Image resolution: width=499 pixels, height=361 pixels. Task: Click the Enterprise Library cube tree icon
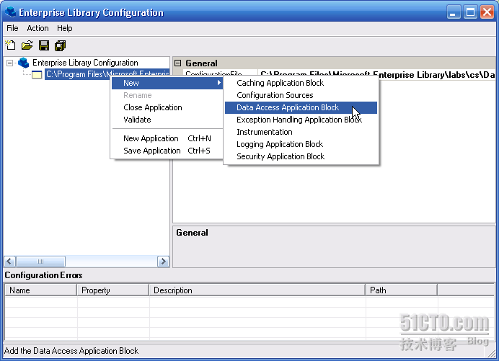tap(23, 63)
